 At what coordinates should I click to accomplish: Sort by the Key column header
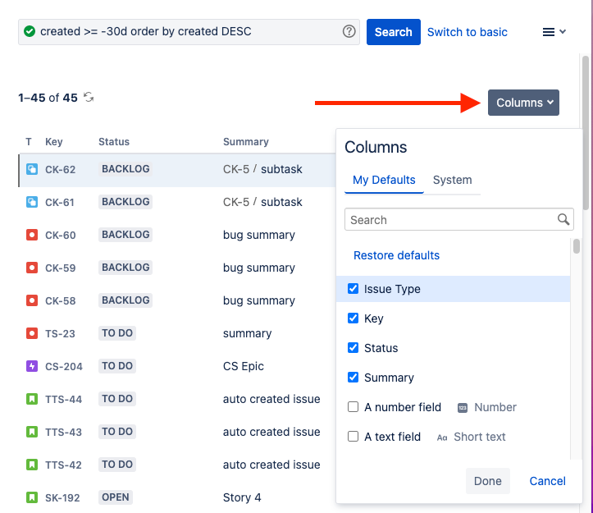point(53,142)
